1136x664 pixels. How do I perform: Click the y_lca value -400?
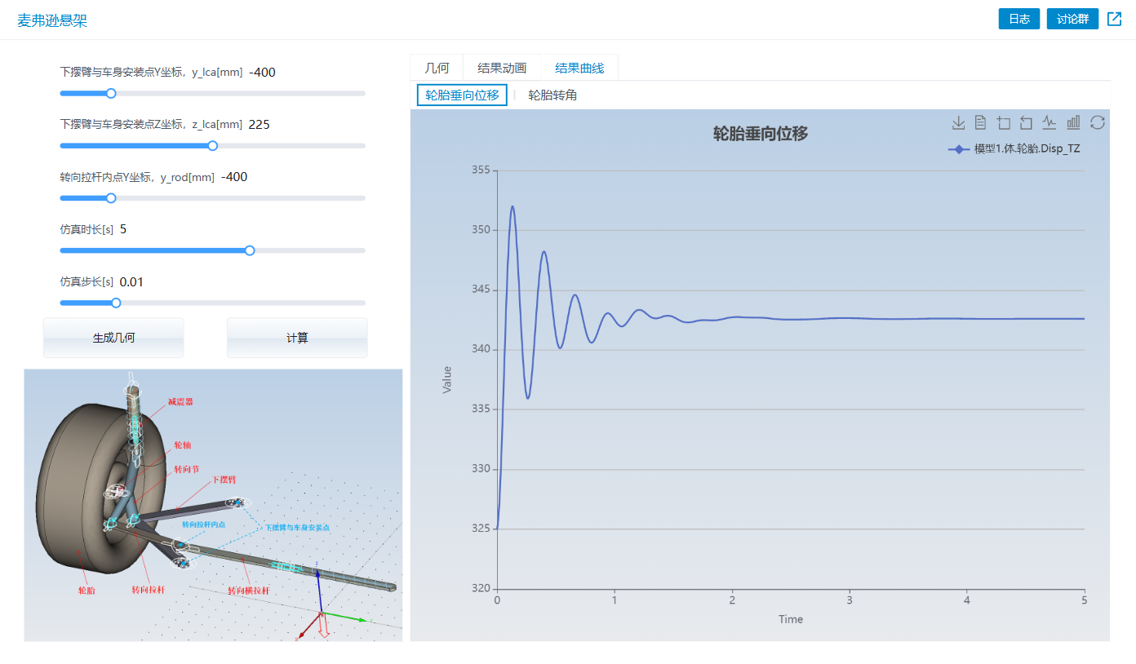[262, 72]
